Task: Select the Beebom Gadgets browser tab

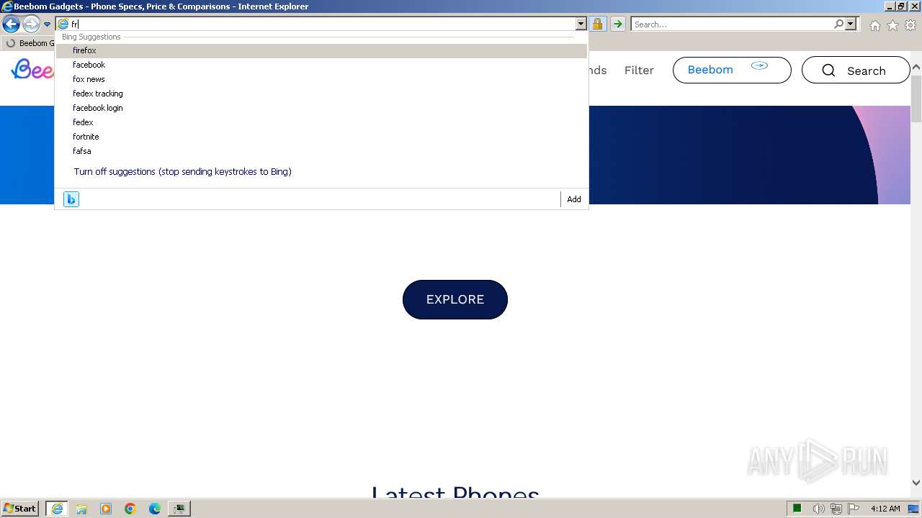Action: 29,43
